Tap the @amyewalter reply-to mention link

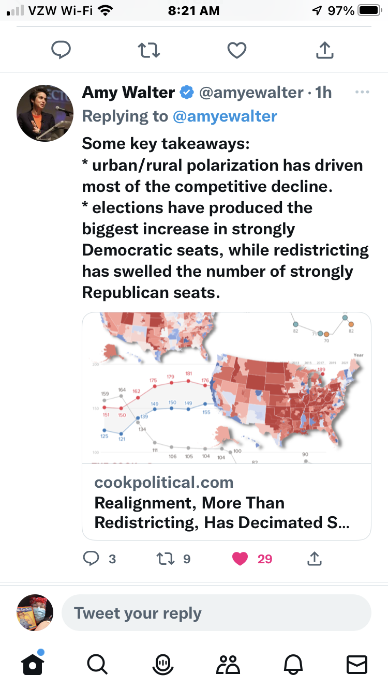click(225, 116)
